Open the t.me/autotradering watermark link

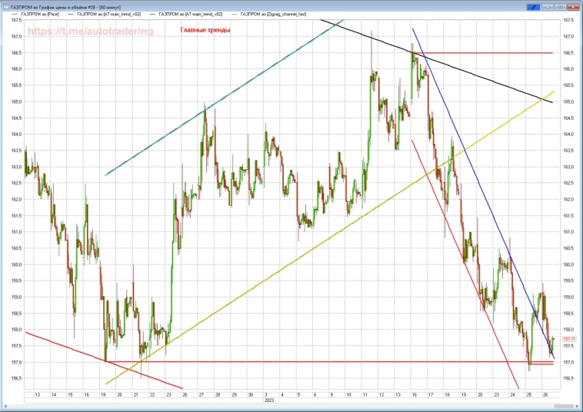coord(91,32)
